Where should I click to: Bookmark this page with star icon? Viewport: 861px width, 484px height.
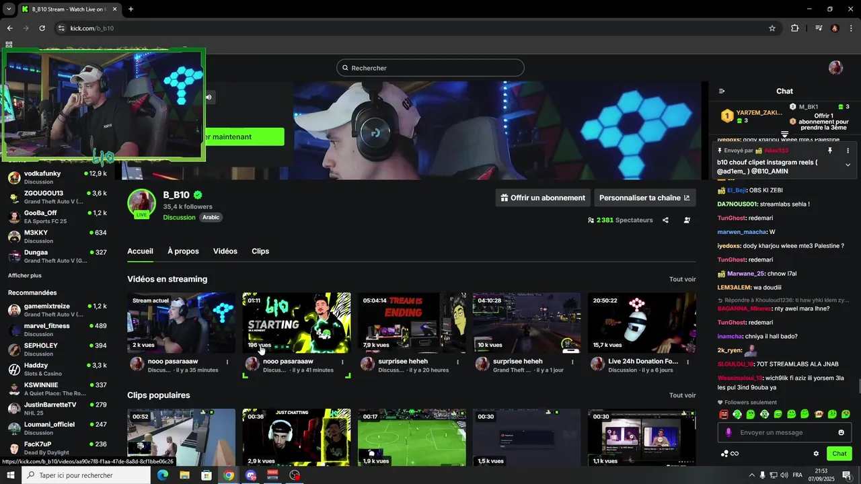click(x=772, y=28)
